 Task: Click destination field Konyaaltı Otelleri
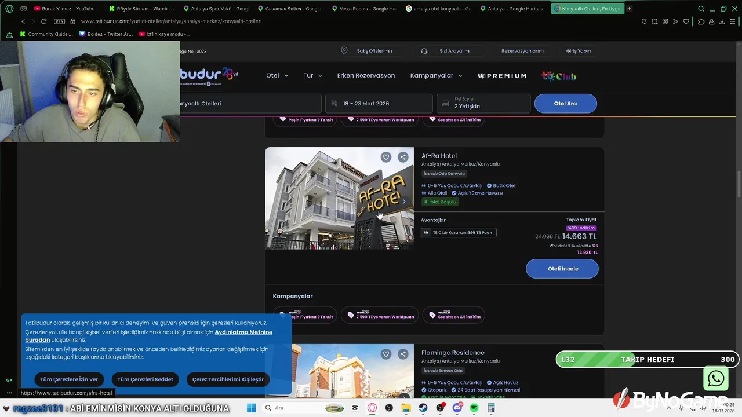point(250,104)
